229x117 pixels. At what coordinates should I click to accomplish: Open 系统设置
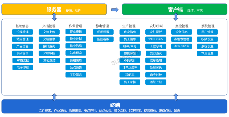pos(207,46)
